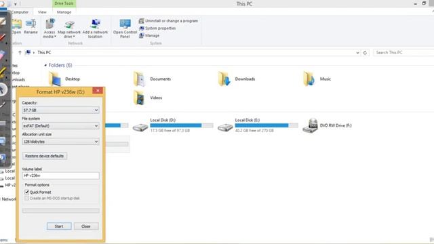Viewport: 434px width, 244px height.
Task: Select the Videos folder icon
Action: pos(140,98)
